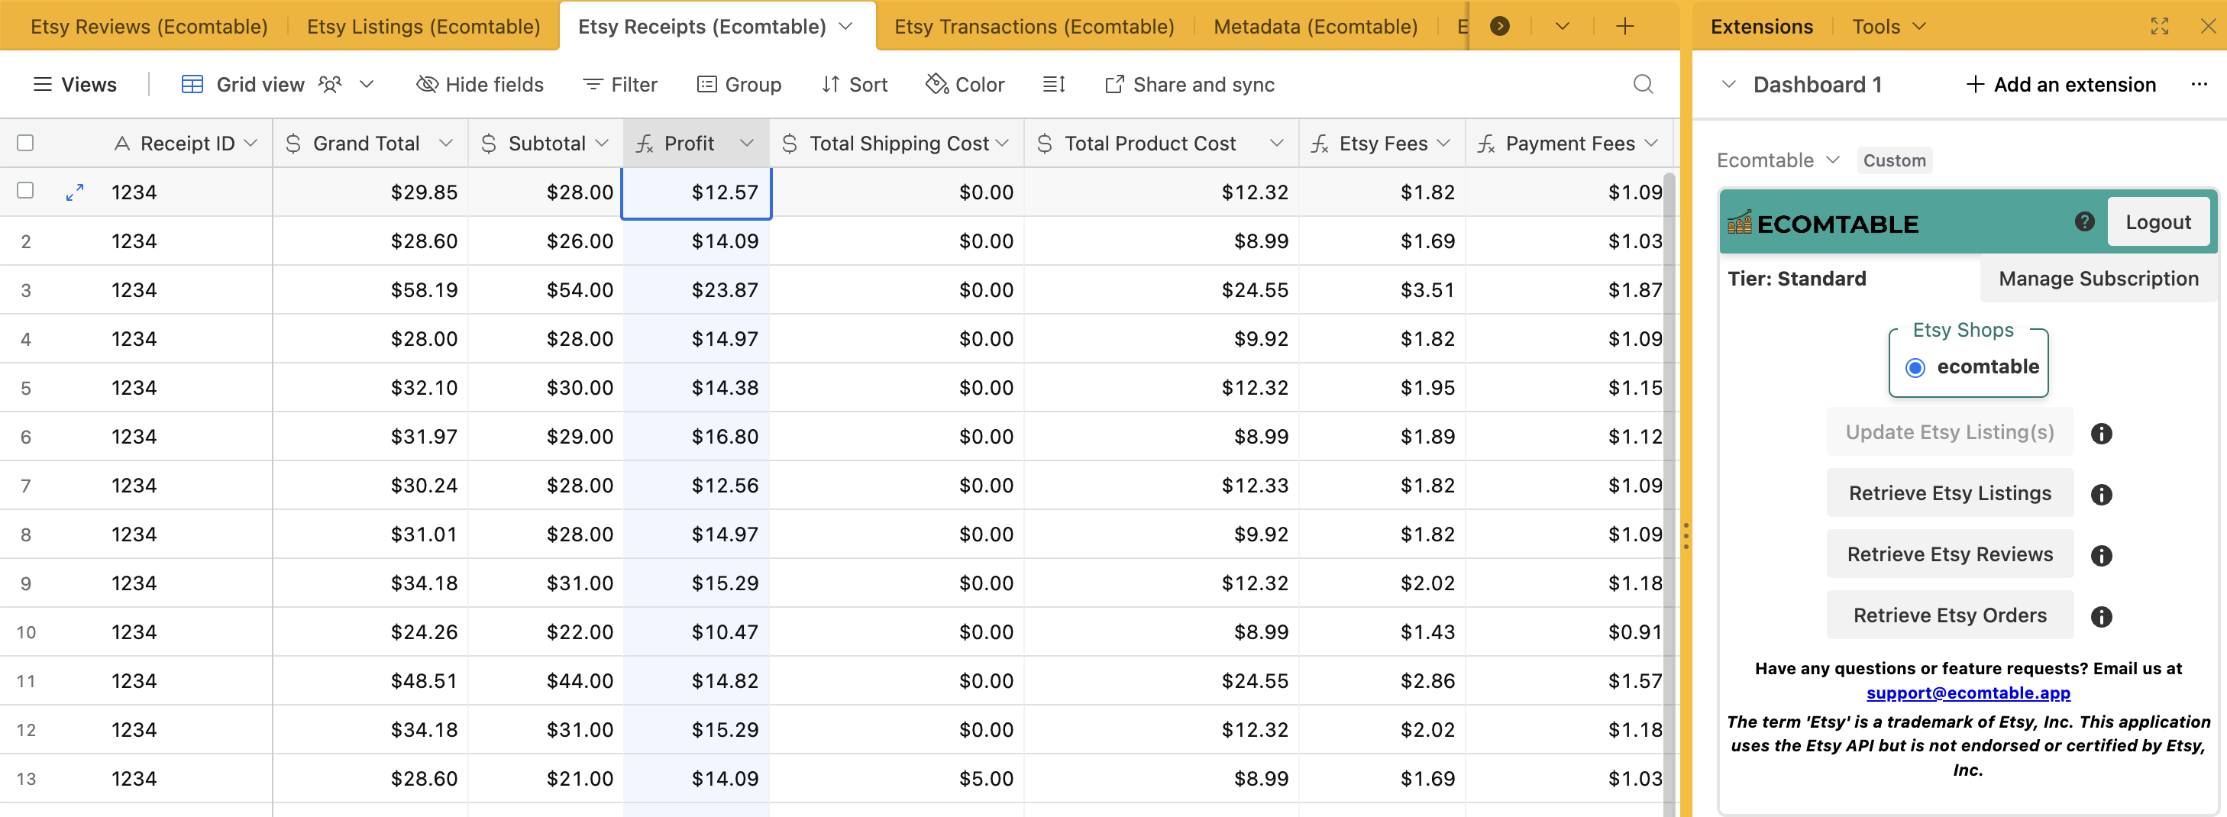2227x817 pixels.
Task: Open the Ecomtable help question mark icon
Action: click(2084, 221)
